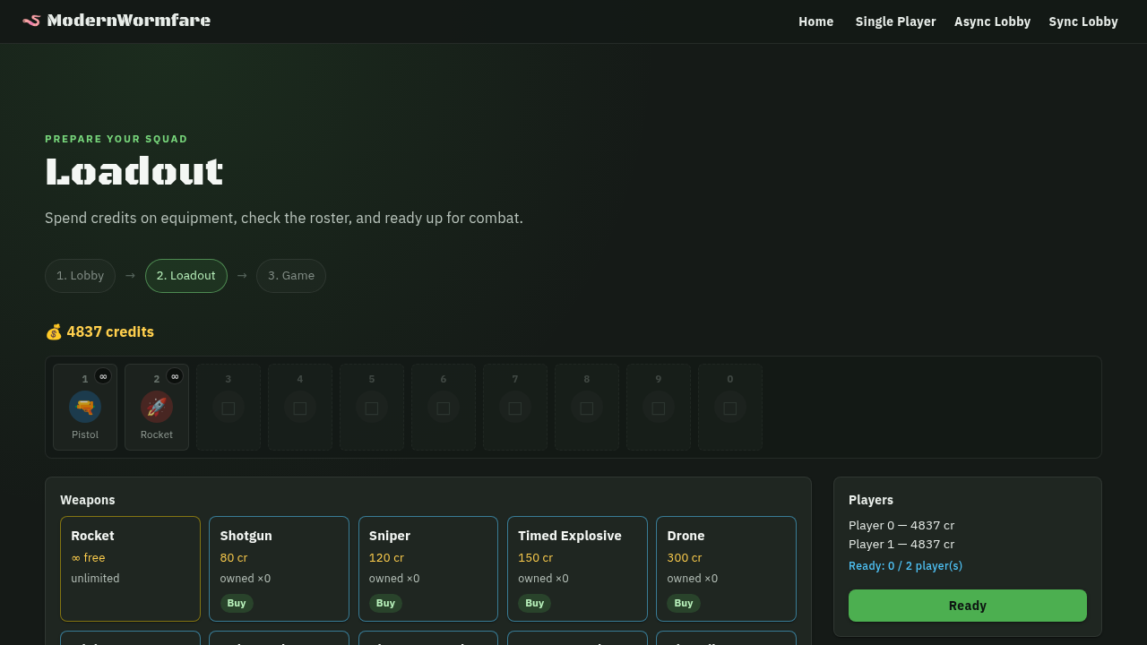Click the ModernWormfare worm logo icon
Viewport: 1147px width, 645px height.
(x=31, y=21)
